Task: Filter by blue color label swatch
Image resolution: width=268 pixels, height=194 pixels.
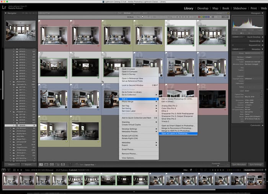Action: (x=206, y=17)
